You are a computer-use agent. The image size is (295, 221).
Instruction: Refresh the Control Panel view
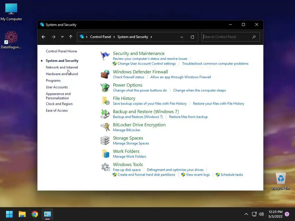[192, 37]
